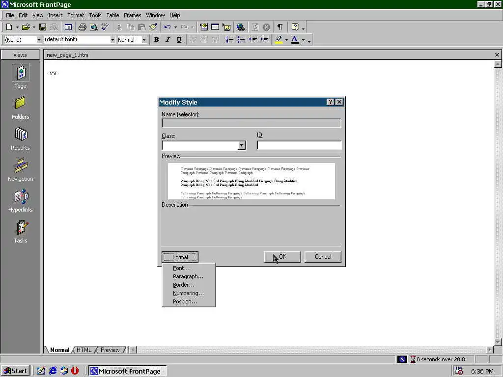503x377 pixels.
Task: Click the Refresh page icon
Action: [x=255, y=27]
